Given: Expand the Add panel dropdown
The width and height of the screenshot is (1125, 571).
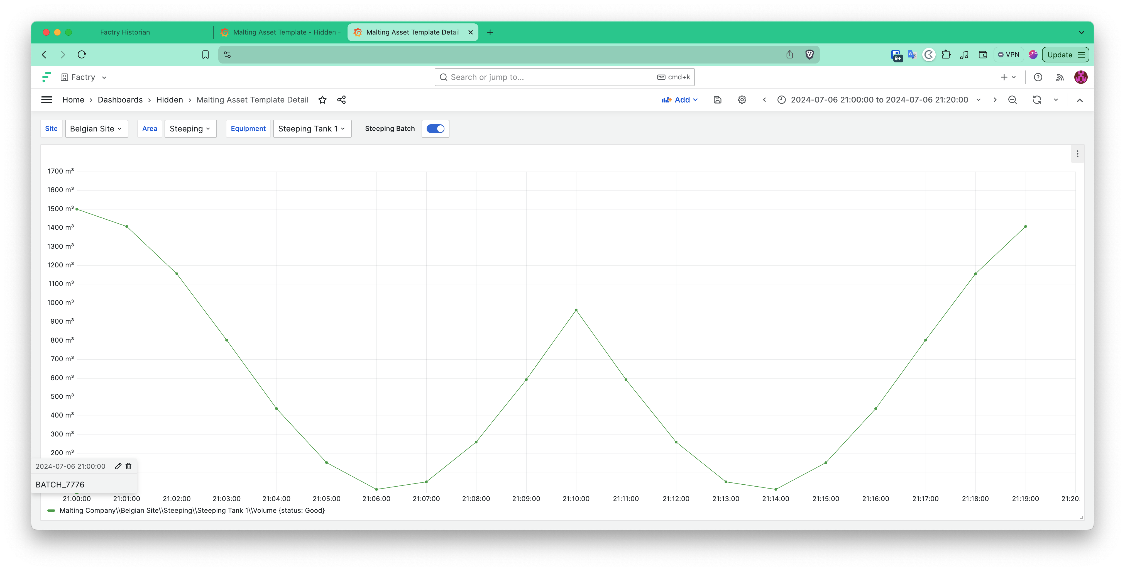Looking at the screenshot, I should [679, 100].
